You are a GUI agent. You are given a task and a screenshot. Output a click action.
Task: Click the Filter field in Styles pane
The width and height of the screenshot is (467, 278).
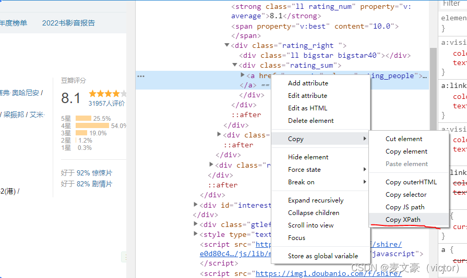(x=453, y=4)
